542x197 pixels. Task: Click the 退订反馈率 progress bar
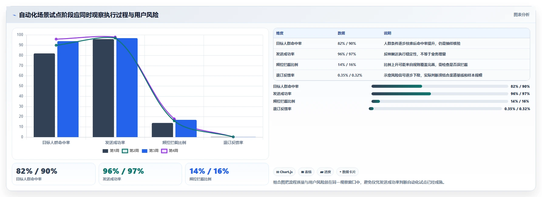[x=435, y=109]
